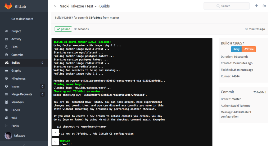This screenshot has width=271, height=146.
Task: Collapse sidebar arrow at bottom
Action: [x=24, y=145]
